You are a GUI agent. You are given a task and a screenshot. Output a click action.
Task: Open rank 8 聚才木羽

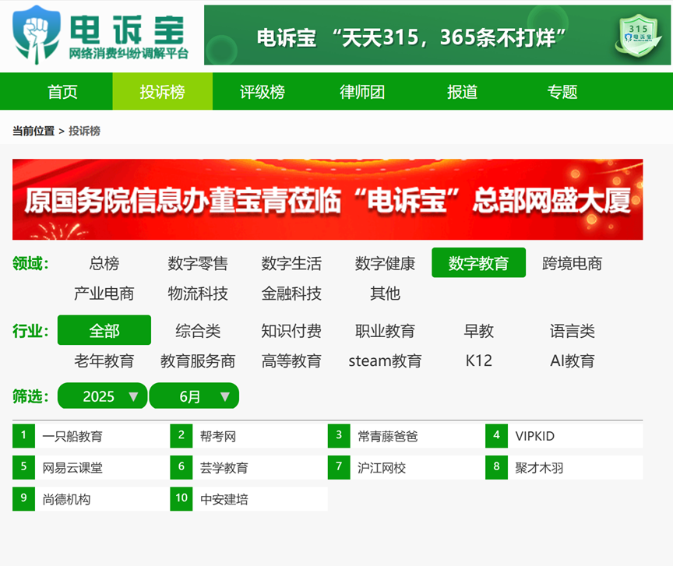coord(564,467)
